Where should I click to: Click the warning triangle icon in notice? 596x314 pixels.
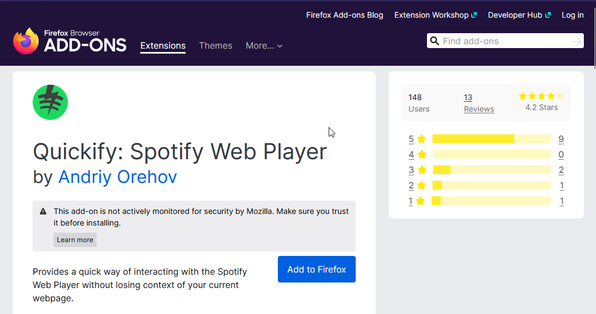43,211
